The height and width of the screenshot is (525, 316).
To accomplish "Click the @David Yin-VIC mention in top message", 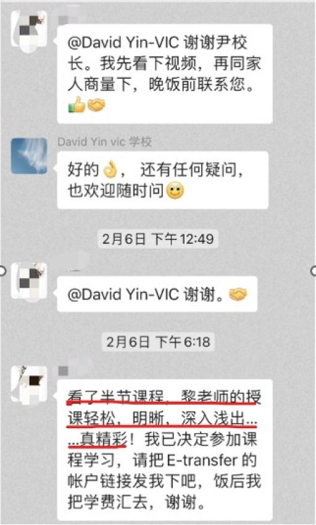I will tap(123, 43).
